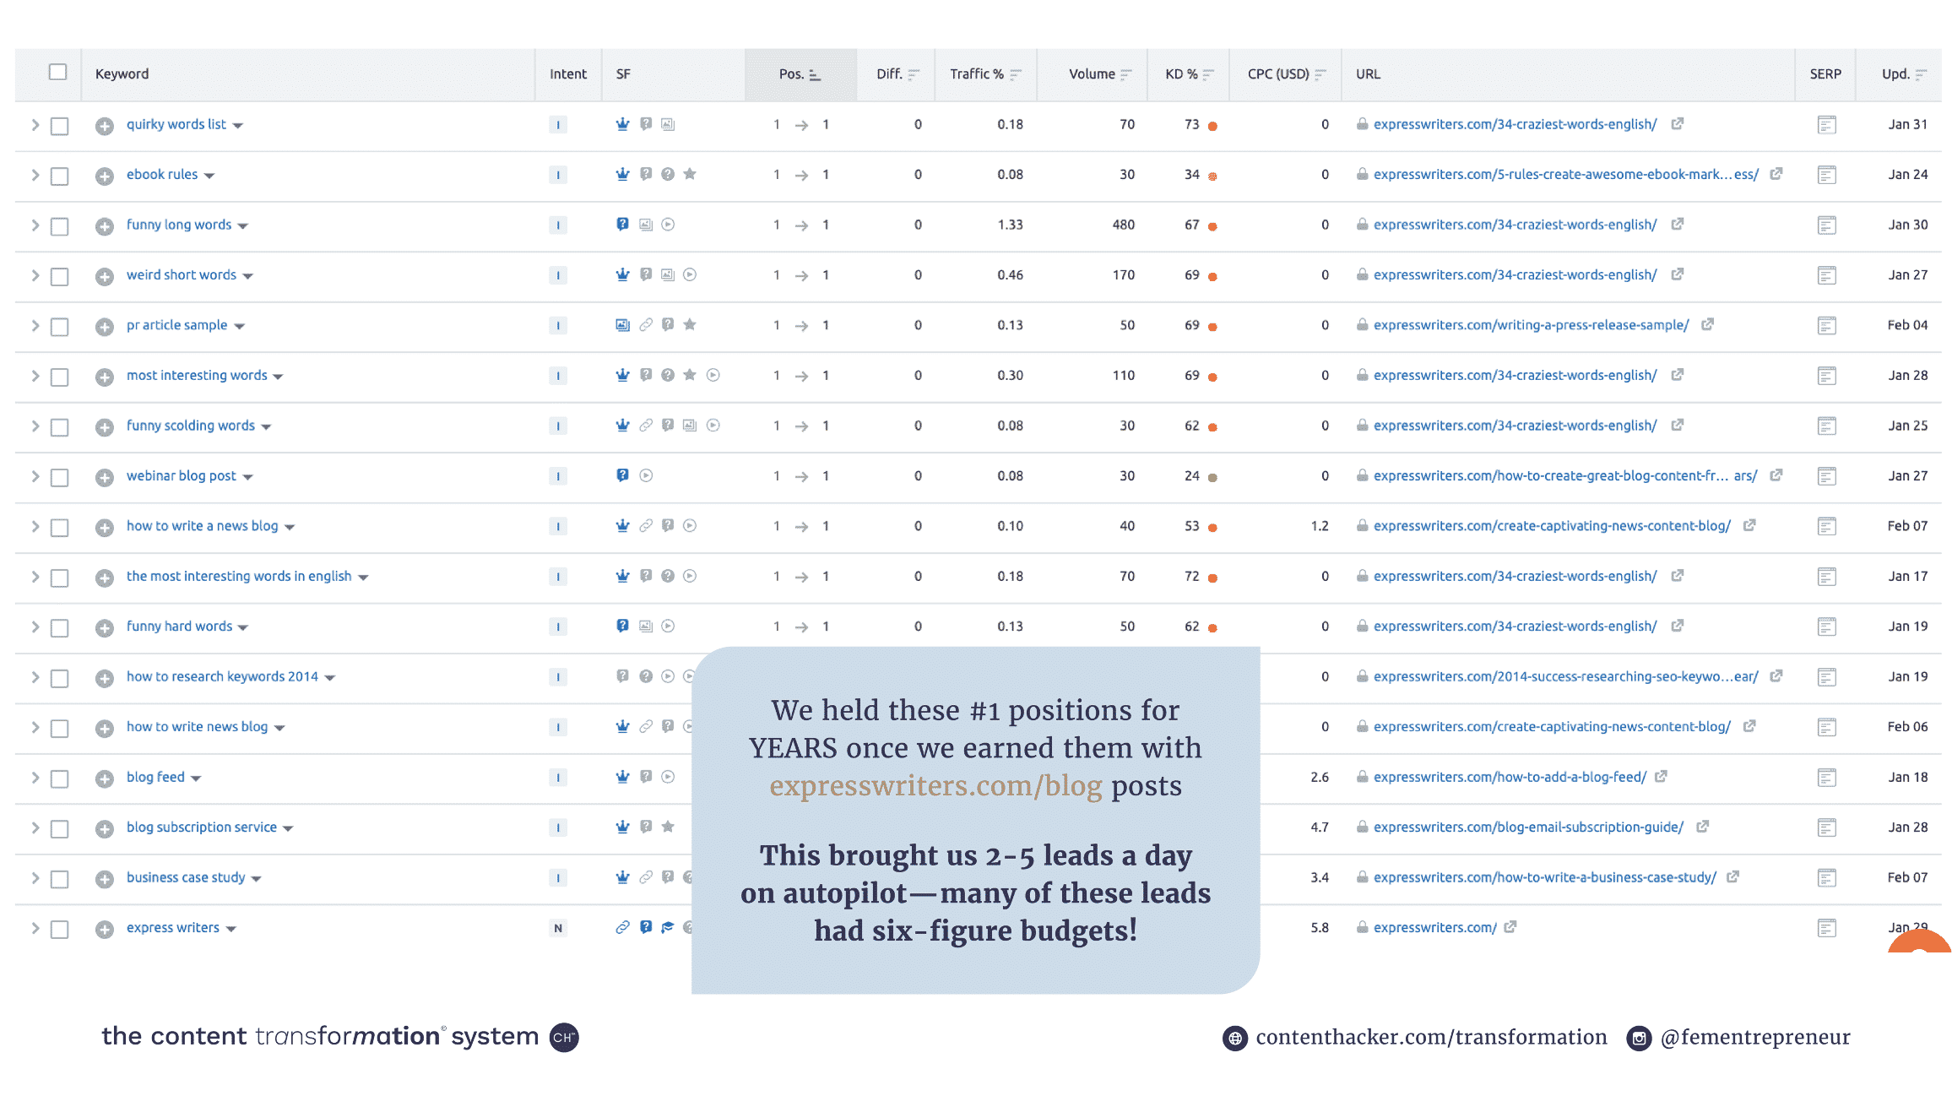Screen dimensions: 1952x1096
Task: Click the link/chain icon on 'pr article sample'
Action: pyautogui.click(x=646, y=326)
